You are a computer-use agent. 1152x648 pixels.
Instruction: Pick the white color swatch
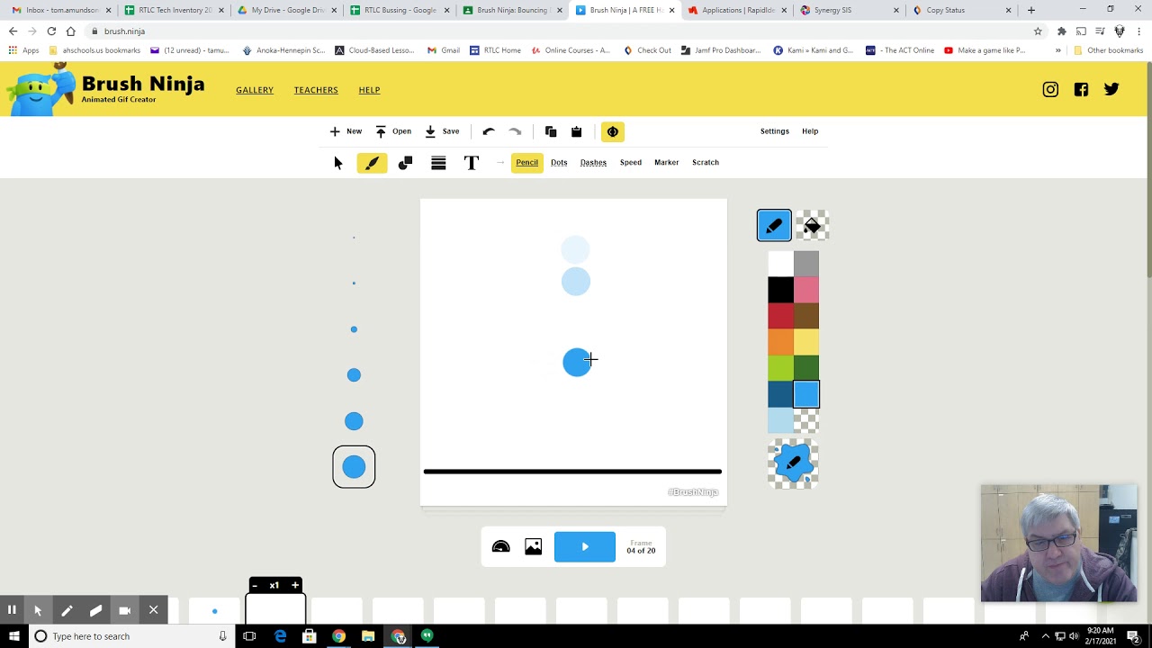click(780, 264)
